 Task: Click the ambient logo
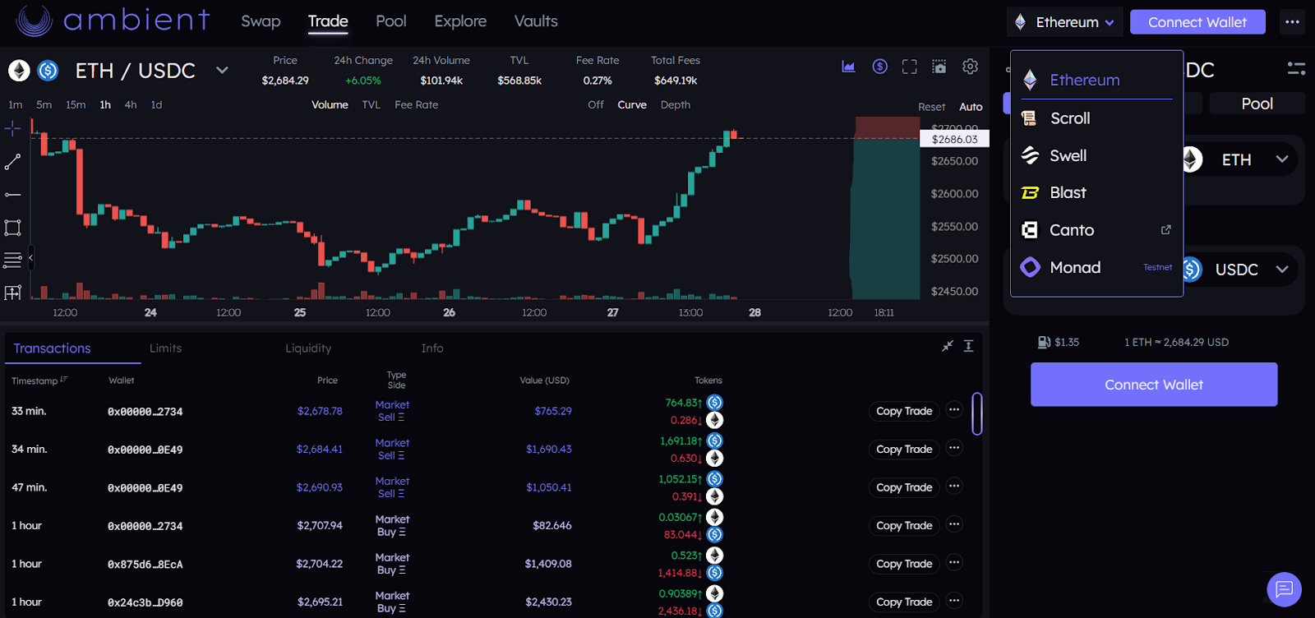[x=113, y=21]
